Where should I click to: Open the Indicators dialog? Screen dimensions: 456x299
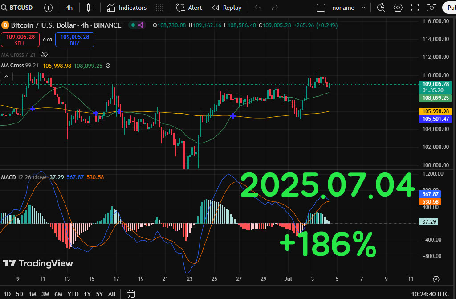[127, 8]
